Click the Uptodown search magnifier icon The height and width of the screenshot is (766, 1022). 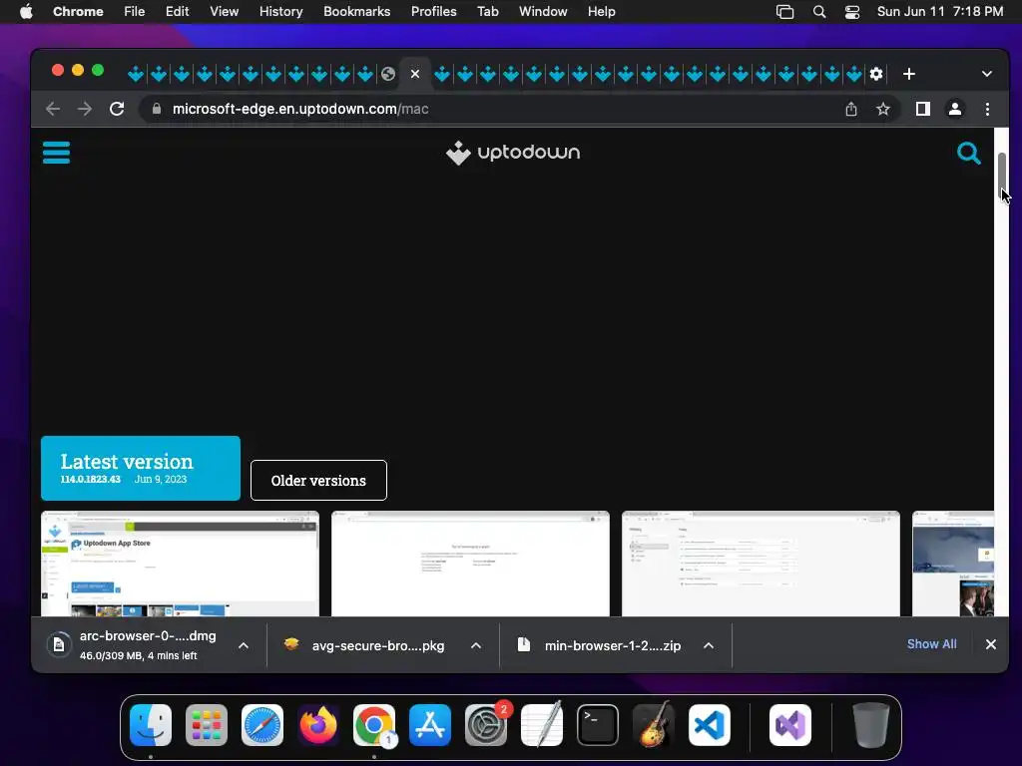(x=968, y=153)
